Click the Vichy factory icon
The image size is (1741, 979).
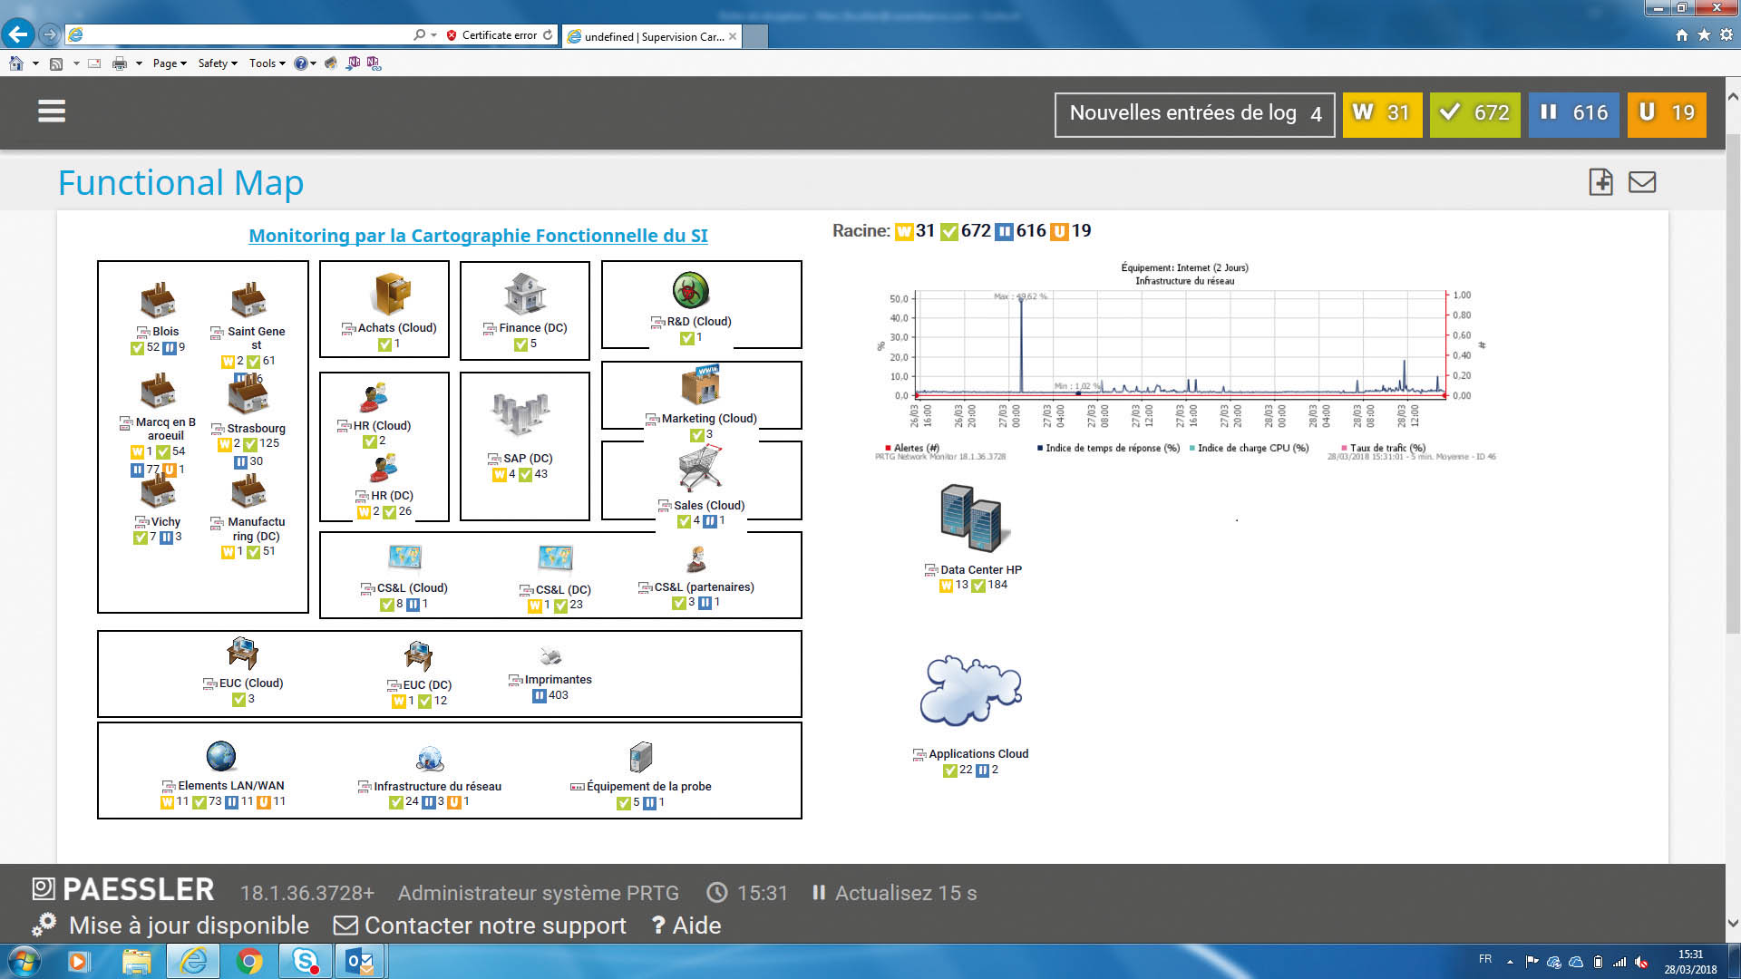click(x=158, y=490)
